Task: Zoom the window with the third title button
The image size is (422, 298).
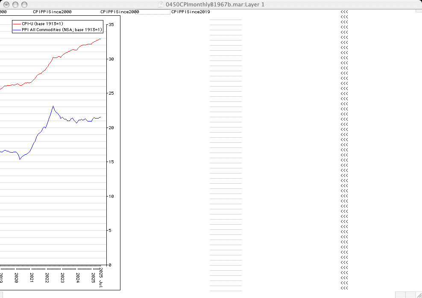Action: click(24, 4)
